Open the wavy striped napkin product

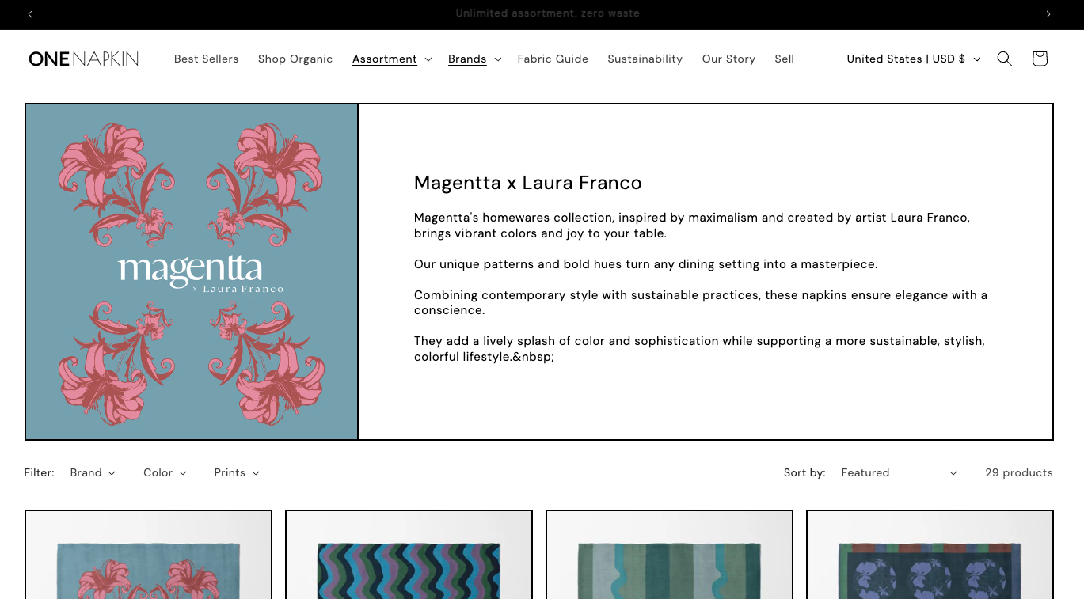point(409,555)
